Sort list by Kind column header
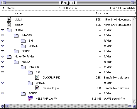This screenshot has width=137, height=109. click(106, 13)
